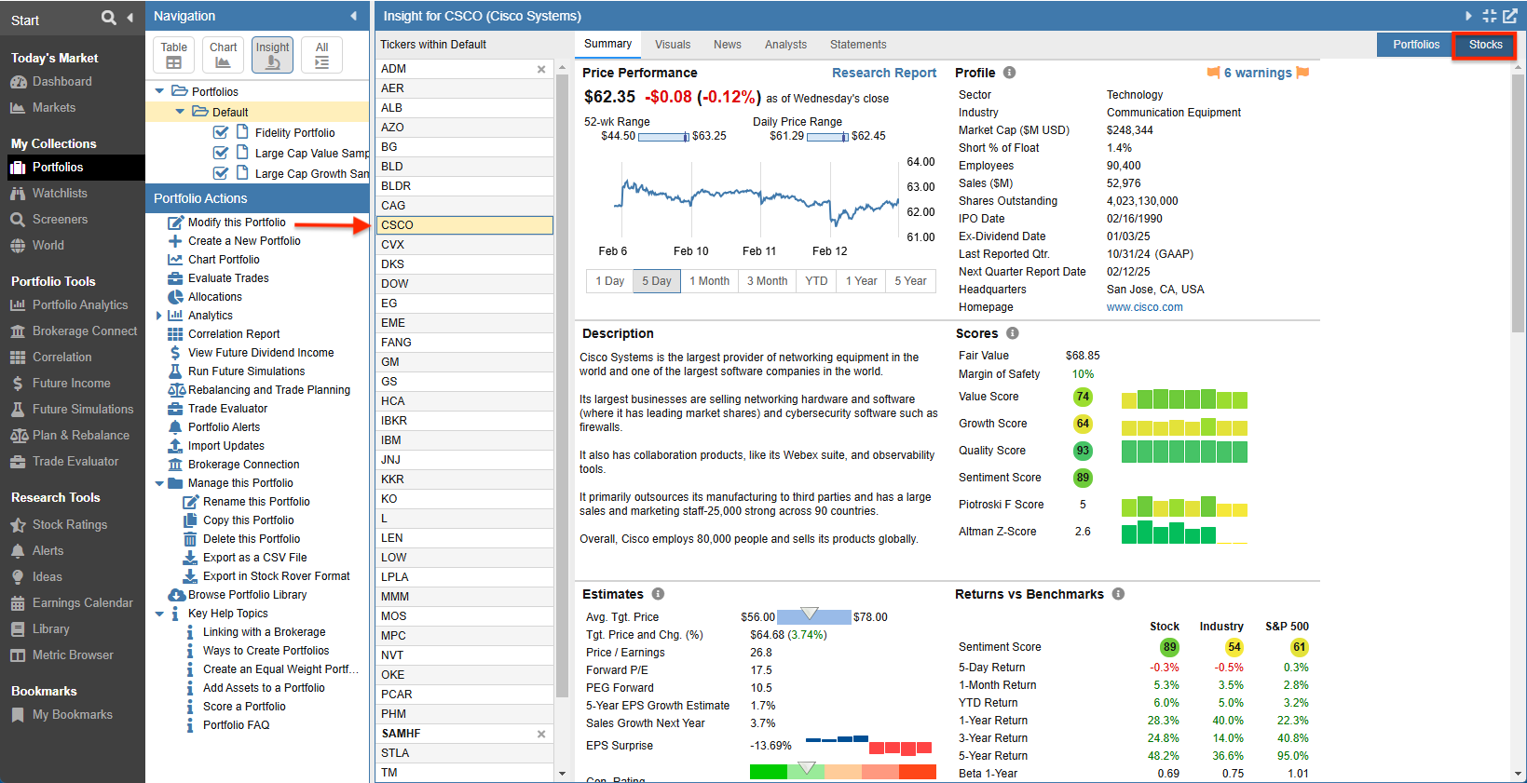The image size is (1527, 783).
Task: Select the 1 Month chart range
Action: (x=709, y=281)
